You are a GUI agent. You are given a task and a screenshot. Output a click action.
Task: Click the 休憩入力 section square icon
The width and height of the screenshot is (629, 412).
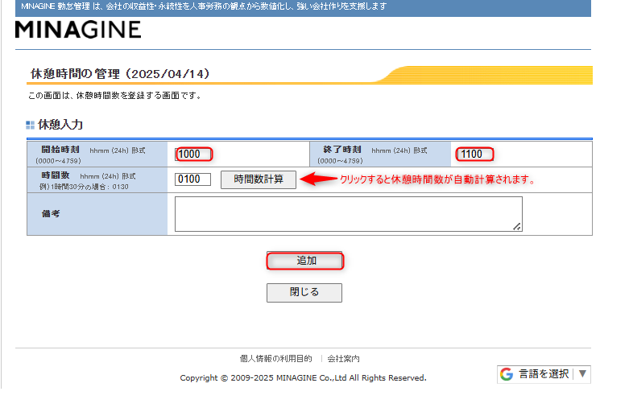coord(30,125)
